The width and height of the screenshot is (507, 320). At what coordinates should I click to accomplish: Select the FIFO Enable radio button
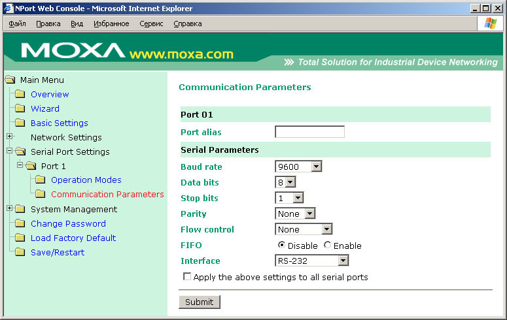[x=327, y=246]
